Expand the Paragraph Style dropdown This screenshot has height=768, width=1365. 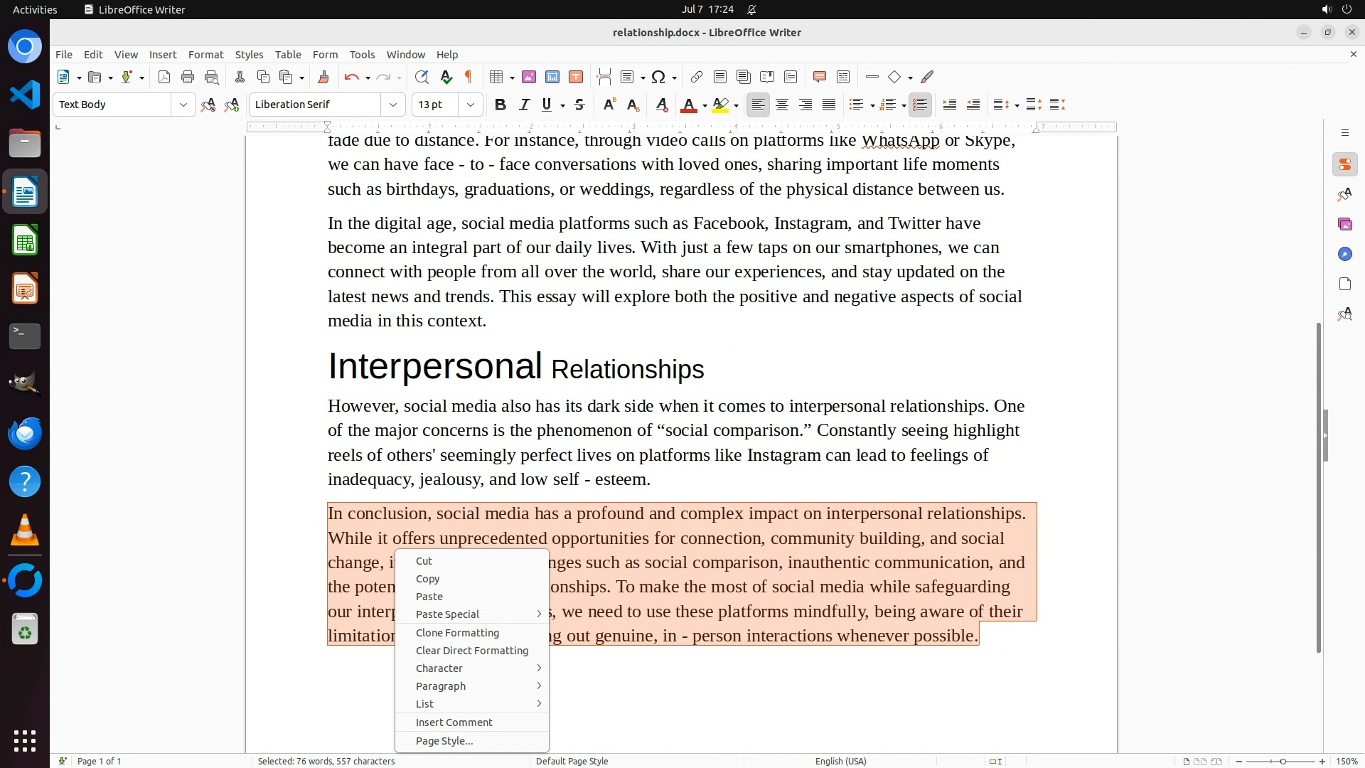[x=183, y=105]
